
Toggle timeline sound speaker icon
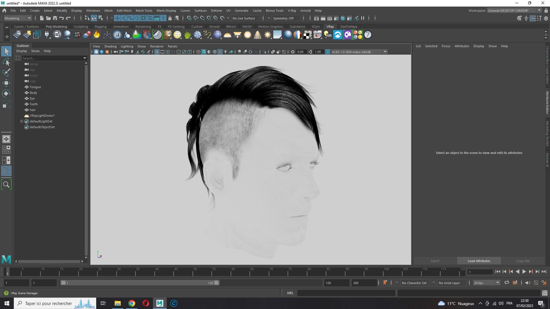coord(528,283)
